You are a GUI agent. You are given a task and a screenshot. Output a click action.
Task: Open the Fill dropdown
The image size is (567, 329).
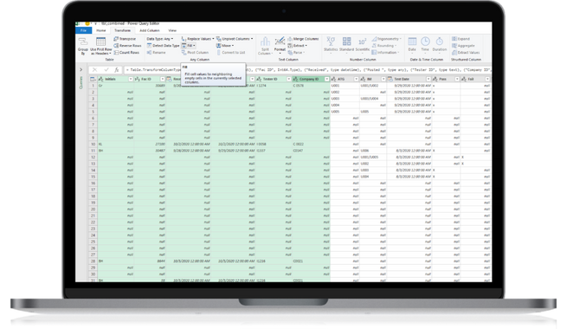[x=189, y=46]
